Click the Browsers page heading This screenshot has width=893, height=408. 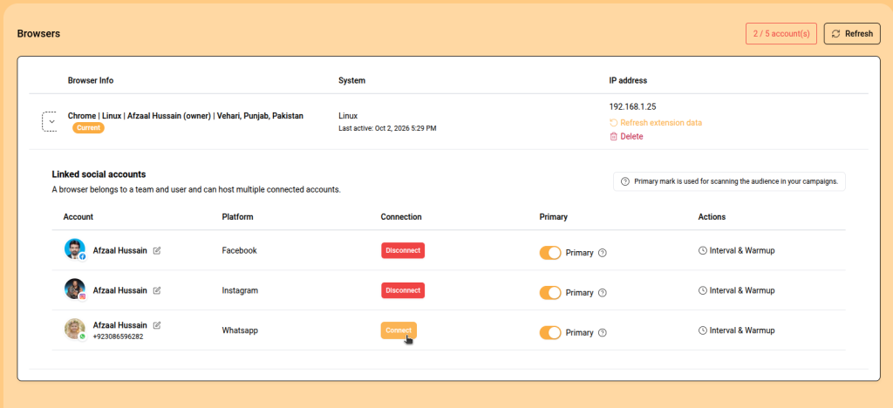(x=38, y=34)
